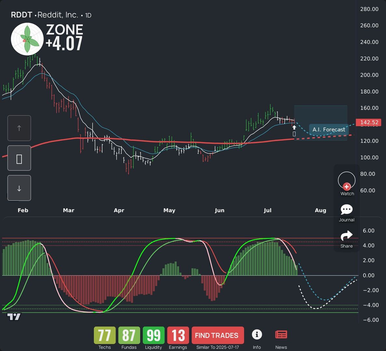386x351 pixels.
Task: Click the Reddit, Inc. company name
Action: click(58, 15)
